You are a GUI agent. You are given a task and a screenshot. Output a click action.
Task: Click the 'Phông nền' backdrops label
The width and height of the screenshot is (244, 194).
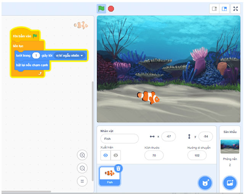point(230,159)
